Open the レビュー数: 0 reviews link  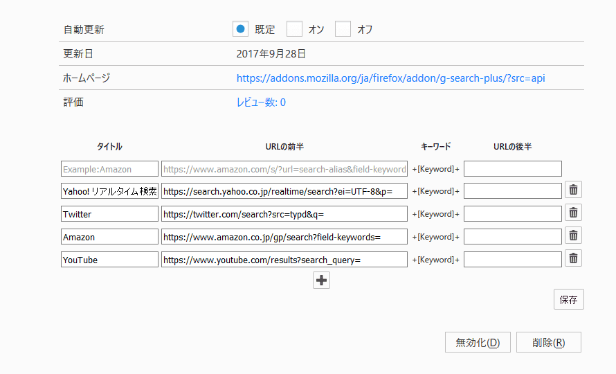point(261,103)
